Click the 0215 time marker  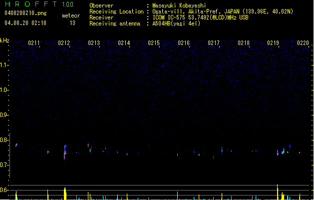[154, 43]
